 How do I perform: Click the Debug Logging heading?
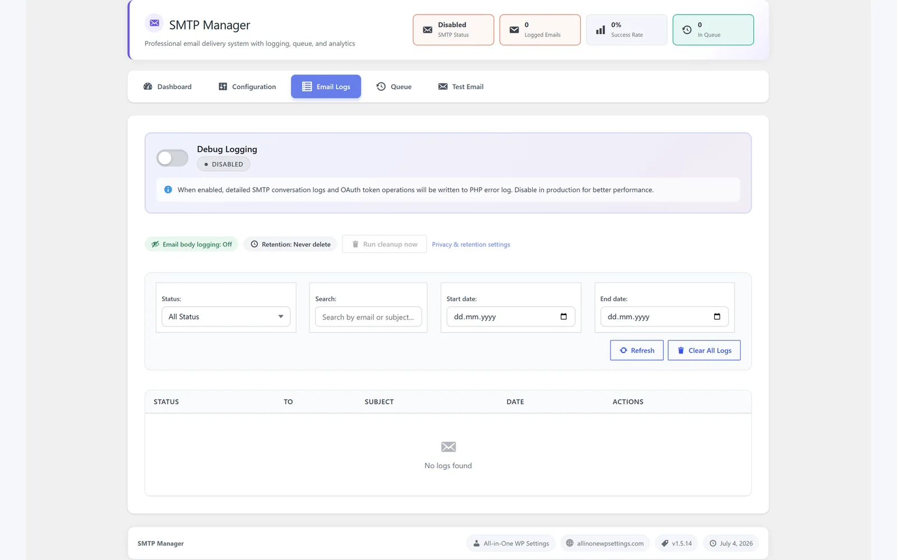pyautogui.click(x=227, y=149)
